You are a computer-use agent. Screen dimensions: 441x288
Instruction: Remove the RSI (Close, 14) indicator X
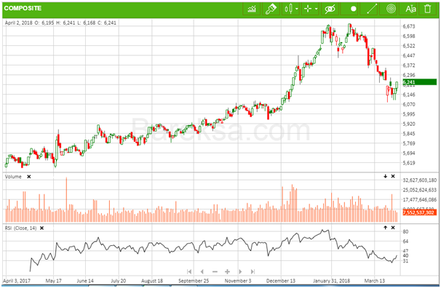click(x=41, y=228)
